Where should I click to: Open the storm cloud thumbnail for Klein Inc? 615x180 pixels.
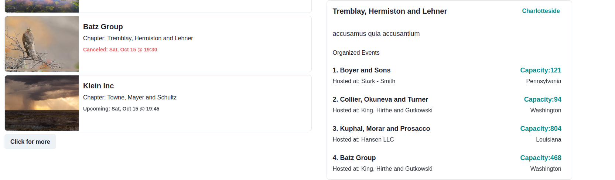[x=42, y=103]
